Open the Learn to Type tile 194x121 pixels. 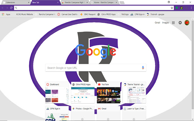pyautogui.click(x=134, y=113)
